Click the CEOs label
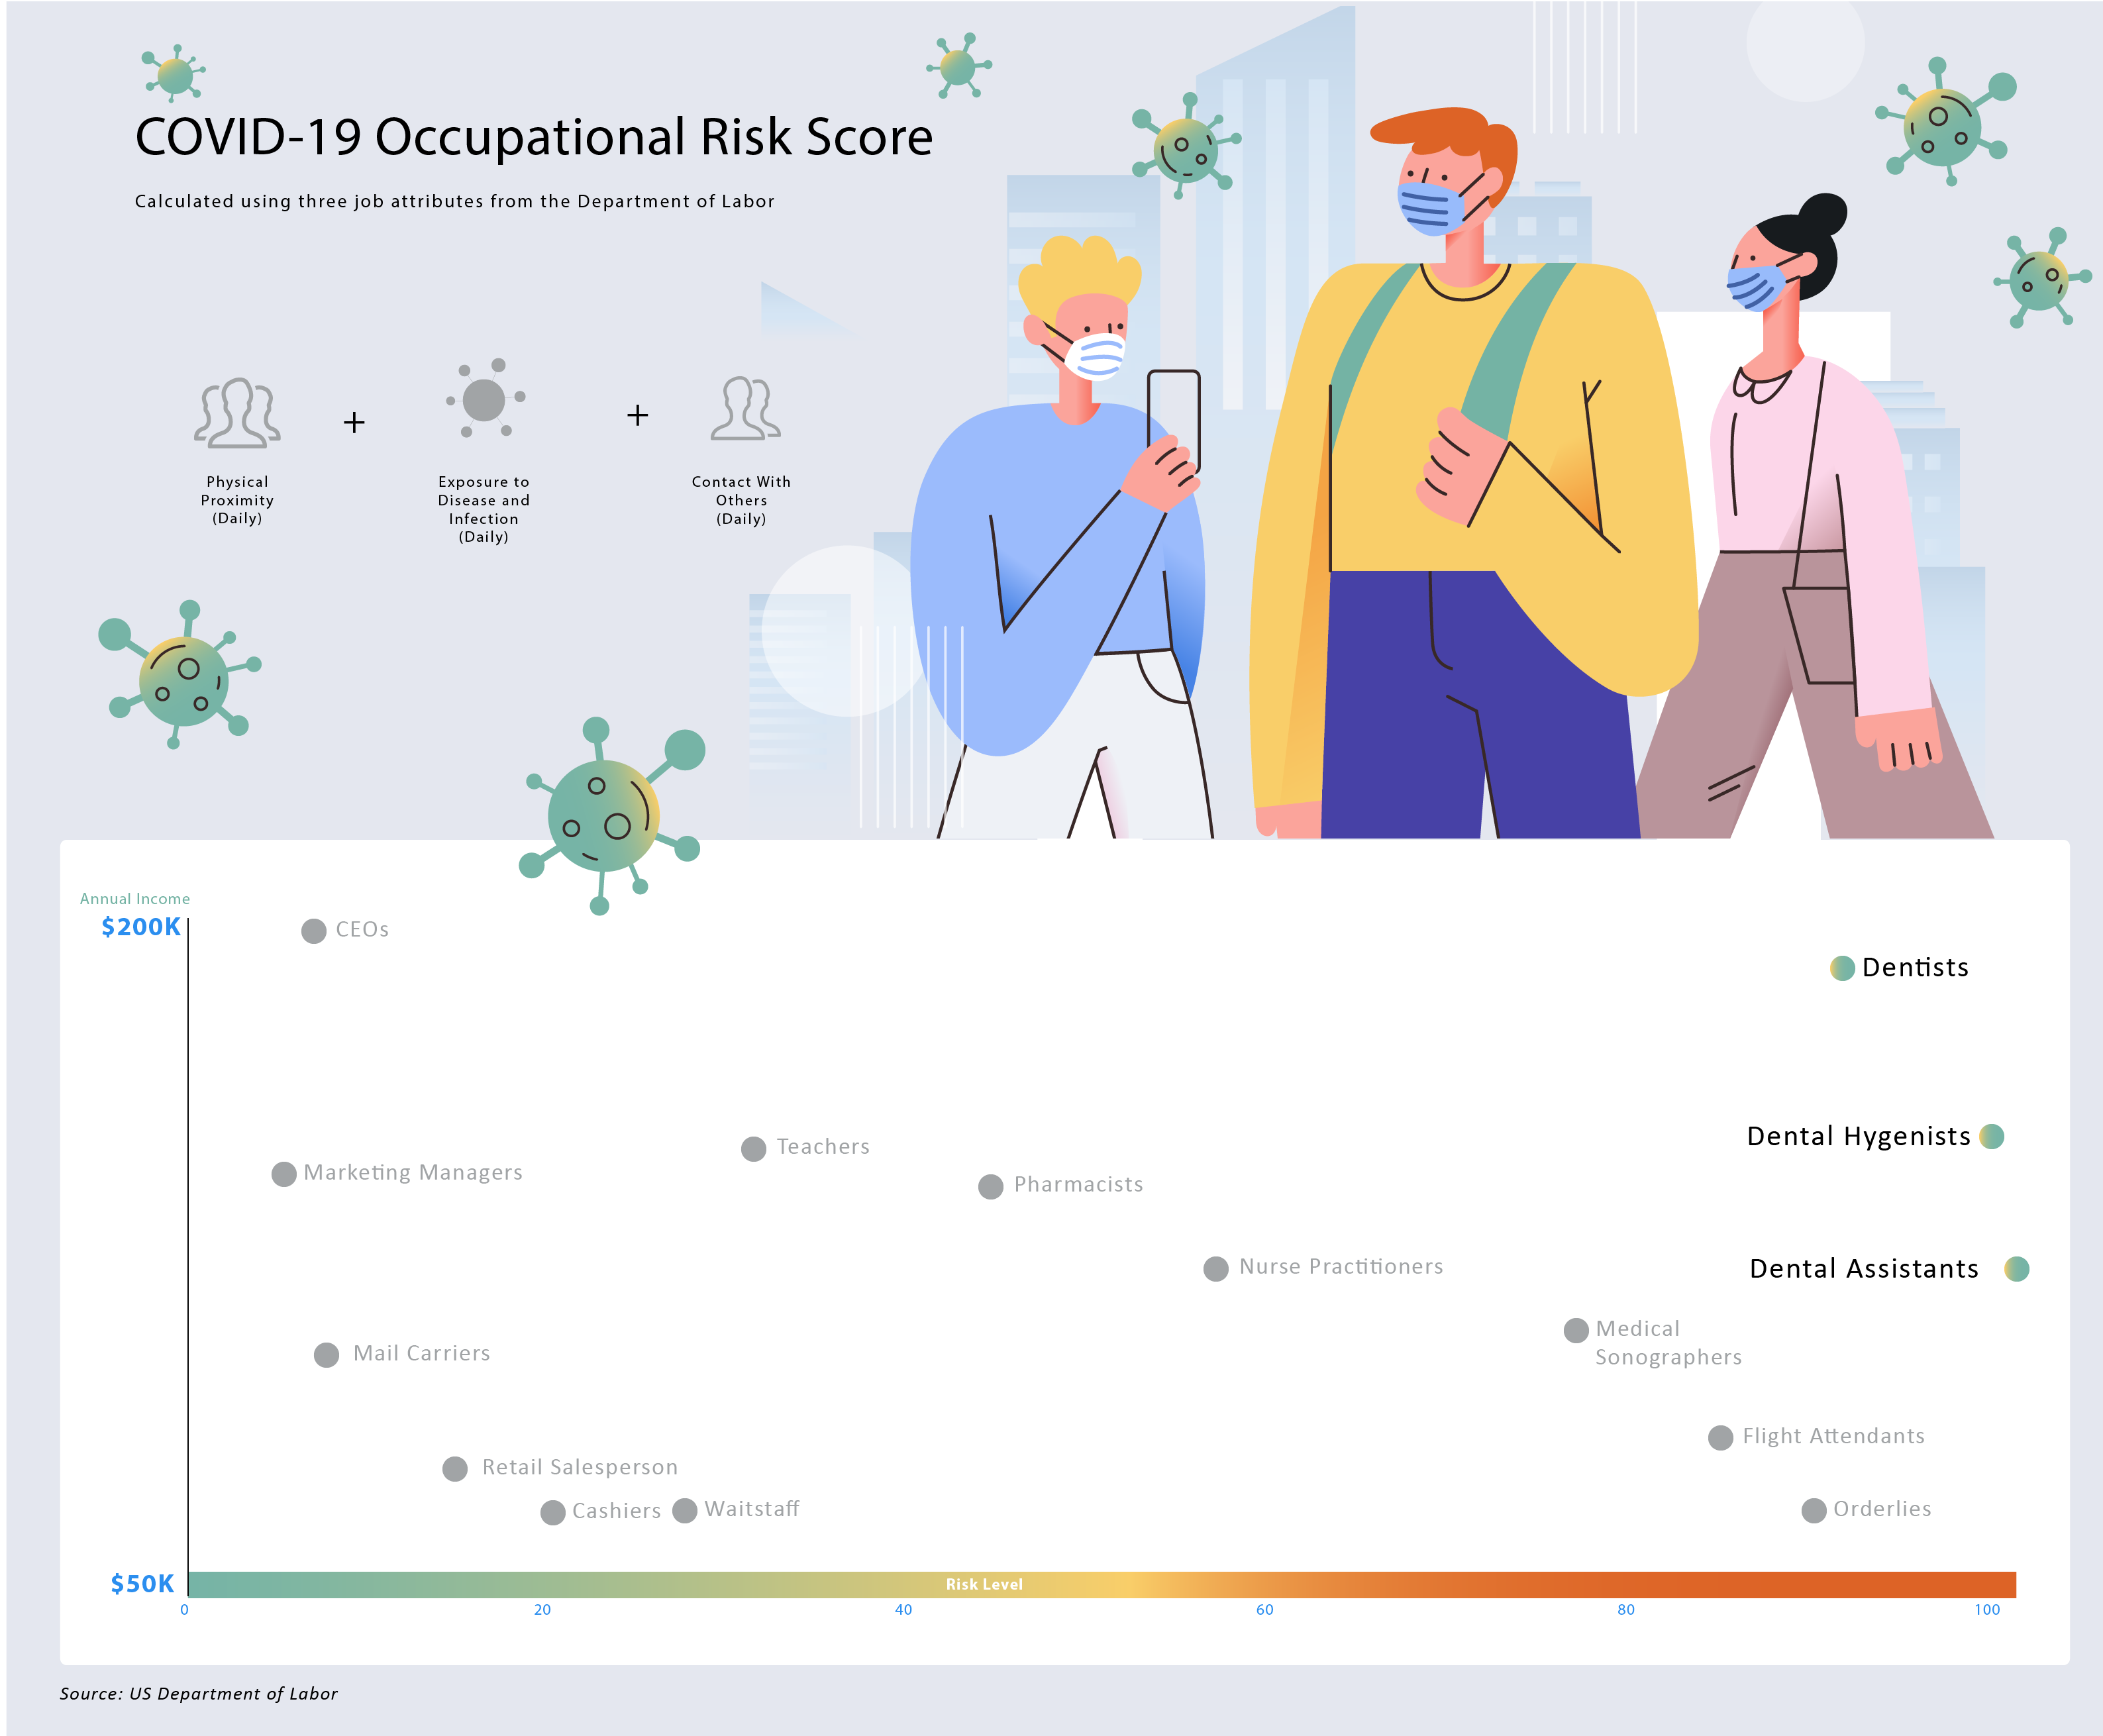Screen dimensions: 2103x1736 (x=362, y=930)
